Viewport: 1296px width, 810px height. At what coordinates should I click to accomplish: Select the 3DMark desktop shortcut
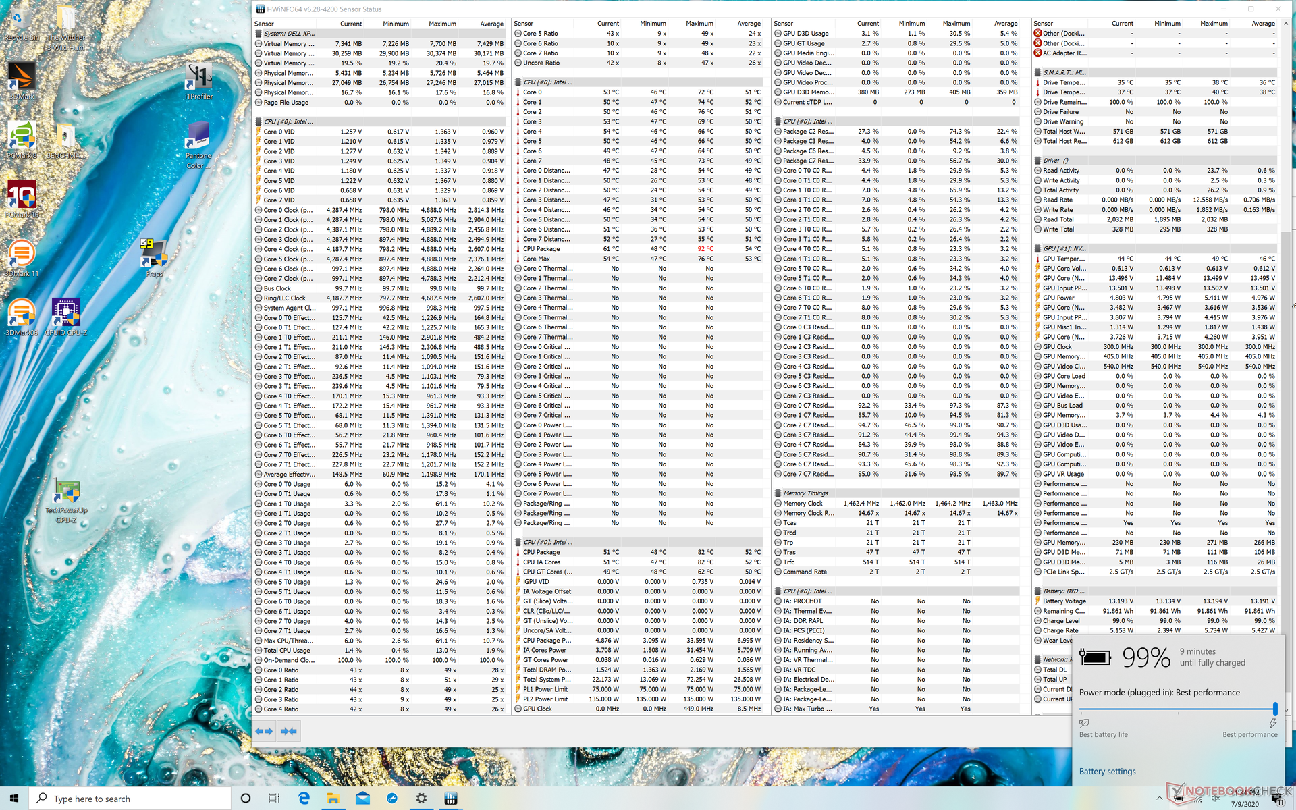click(22, 81)
